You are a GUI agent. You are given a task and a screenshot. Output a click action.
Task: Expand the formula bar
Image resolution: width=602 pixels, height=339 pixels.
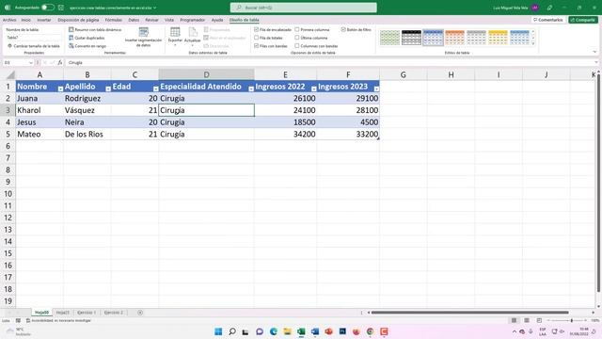(595, 62)
